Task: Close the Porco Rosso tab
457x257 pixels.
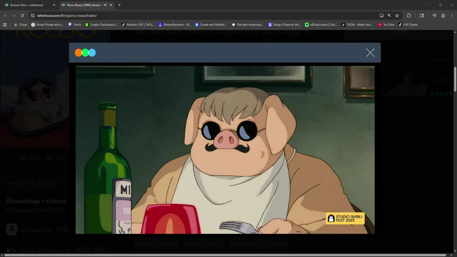Action: 111,5
